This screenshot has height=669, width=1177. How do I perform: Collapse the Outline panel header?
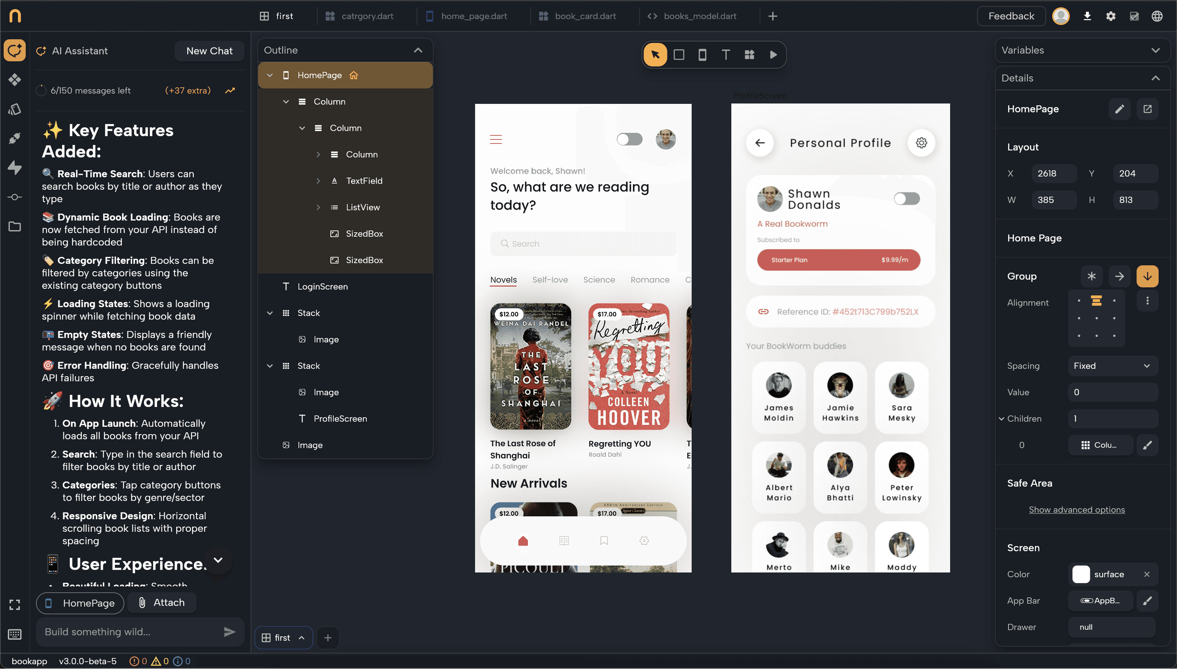(417, 50)
